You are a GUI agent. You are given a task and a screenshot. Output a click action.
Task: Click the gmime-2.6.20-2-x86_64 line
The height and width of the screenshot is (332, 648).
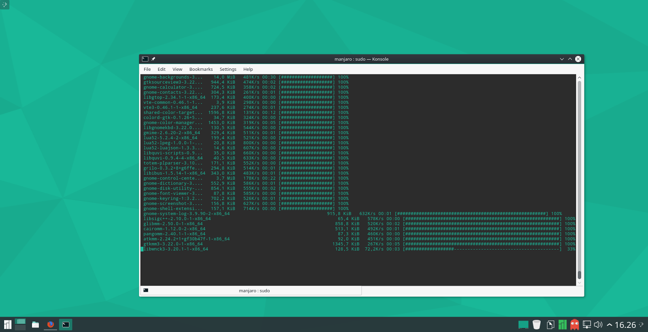click(x=246, y=133)
